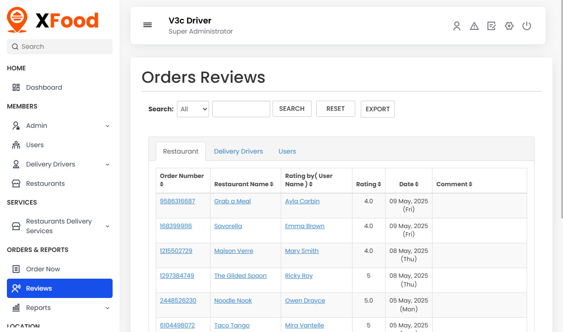Open the user profile icon in header
Screen dimensions: 563x332
(457, 26)
